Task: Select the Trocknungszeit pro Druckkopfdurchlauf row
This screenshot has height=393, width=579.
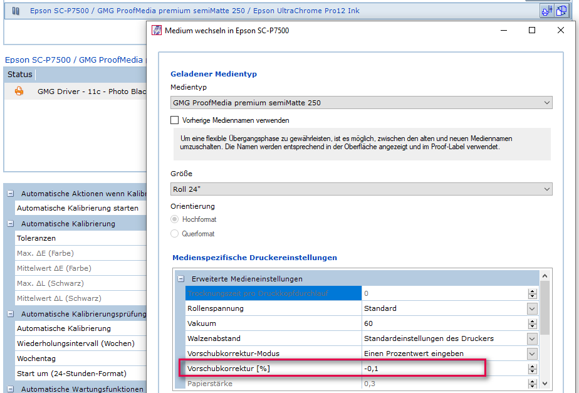Action: click(x=274, y=293)
